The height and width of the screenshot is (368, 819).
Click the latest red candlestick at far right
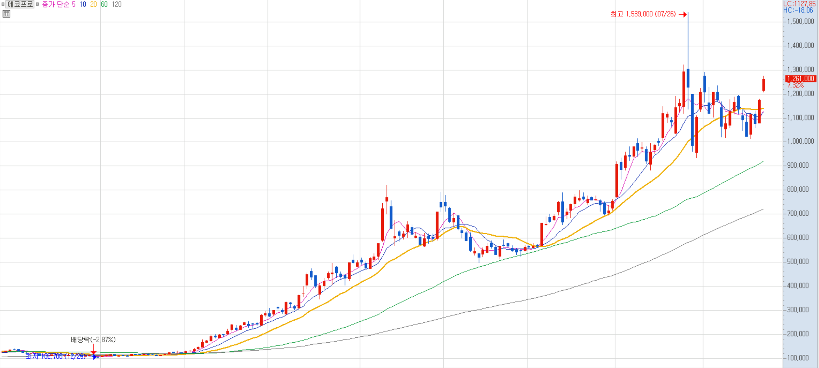(x=764, y=85)
